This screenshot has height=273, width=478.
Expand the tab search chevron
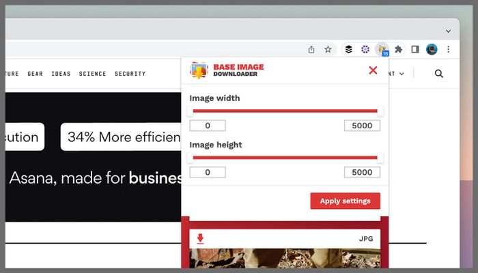(448, 31)
